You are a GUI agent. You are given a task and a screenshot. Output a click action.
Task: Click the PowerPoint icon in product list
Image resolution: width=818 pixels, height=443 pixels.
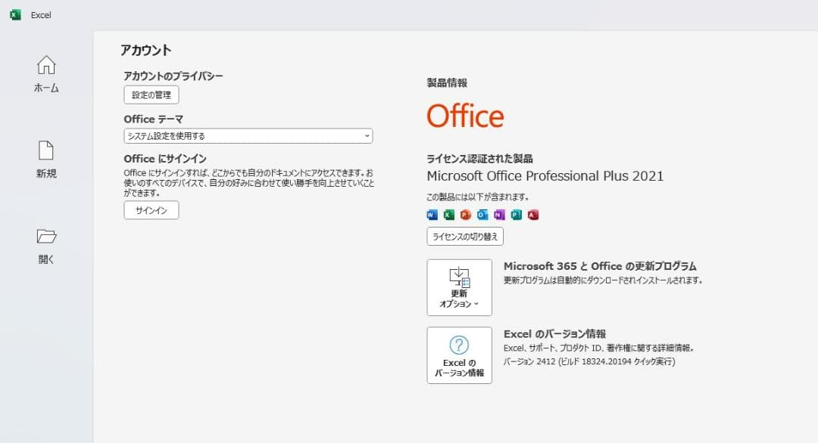466,215
